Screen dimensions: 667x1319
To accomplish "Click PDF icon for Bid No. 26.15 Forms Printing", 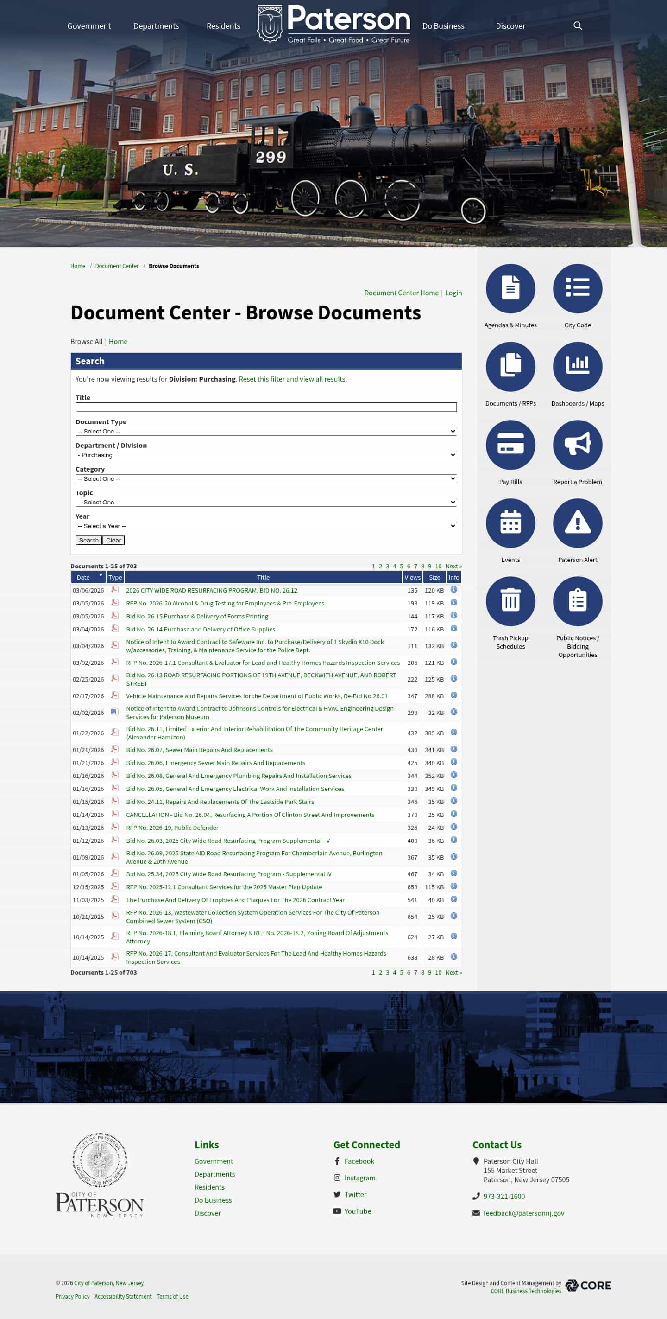I will (114, 616).
